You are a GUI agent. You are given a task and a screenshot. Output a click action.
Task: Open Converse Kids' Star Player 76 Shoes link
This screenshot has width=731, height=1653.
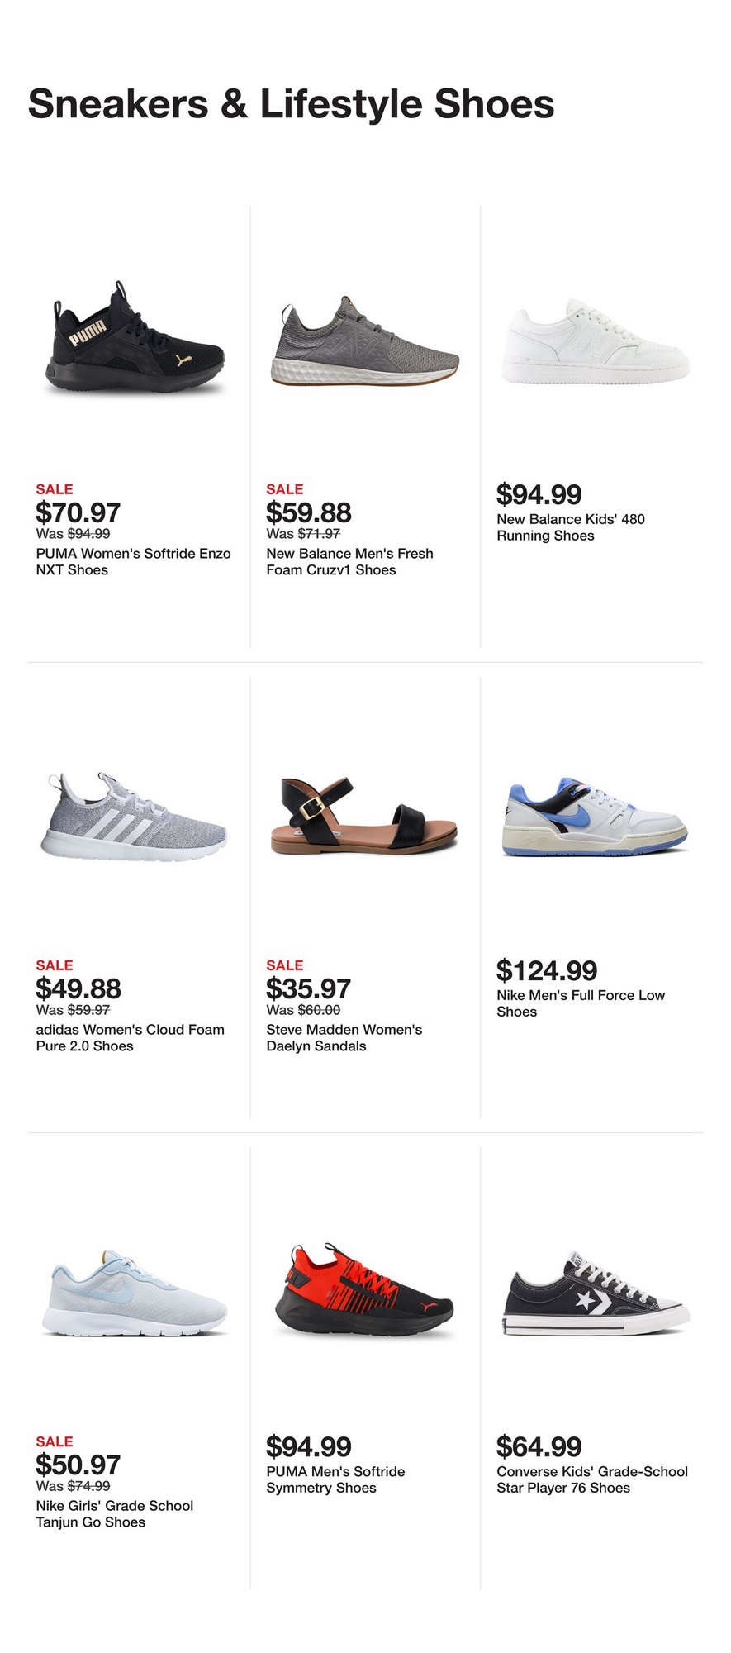coord(591,1479)
